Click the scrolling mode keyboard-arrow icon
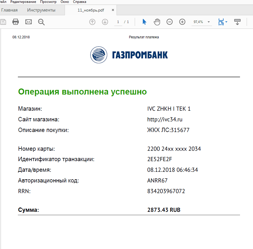Screen dimensions: 253x249 tap(237, 22)
